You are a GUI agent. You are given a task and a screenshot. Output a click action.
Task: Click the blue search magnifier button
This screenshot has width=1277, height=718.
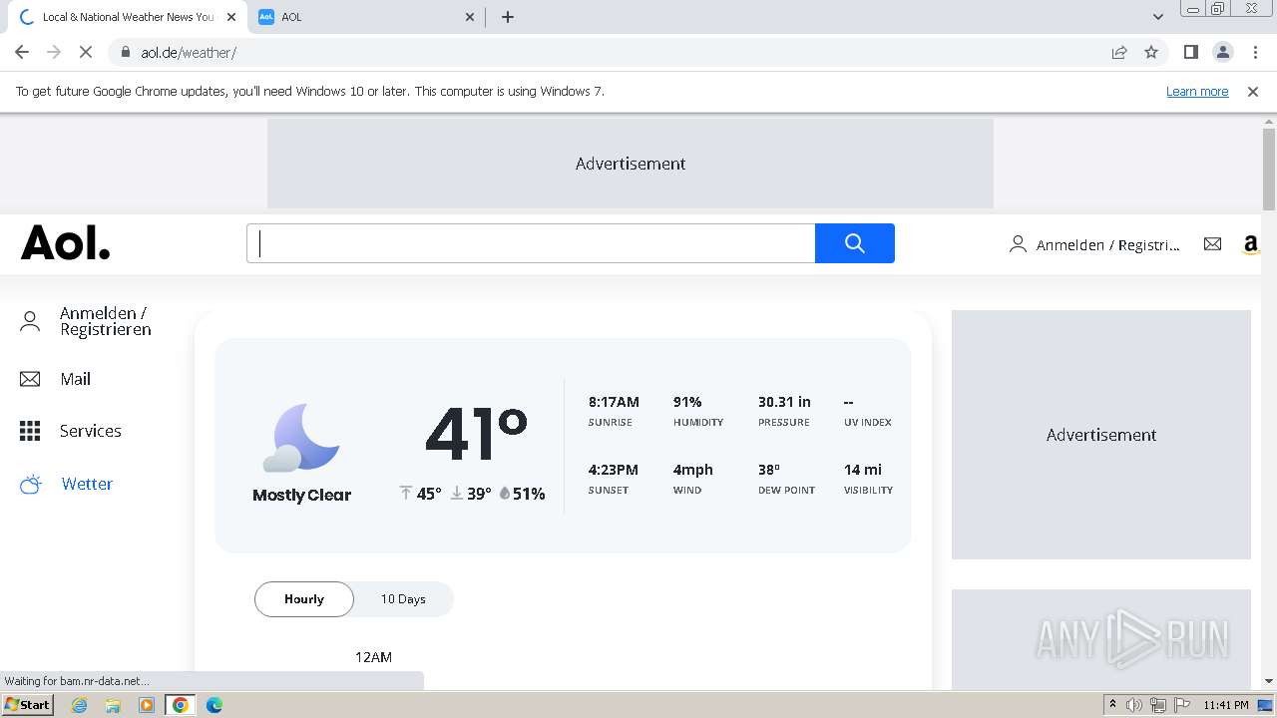click(854, 243)
